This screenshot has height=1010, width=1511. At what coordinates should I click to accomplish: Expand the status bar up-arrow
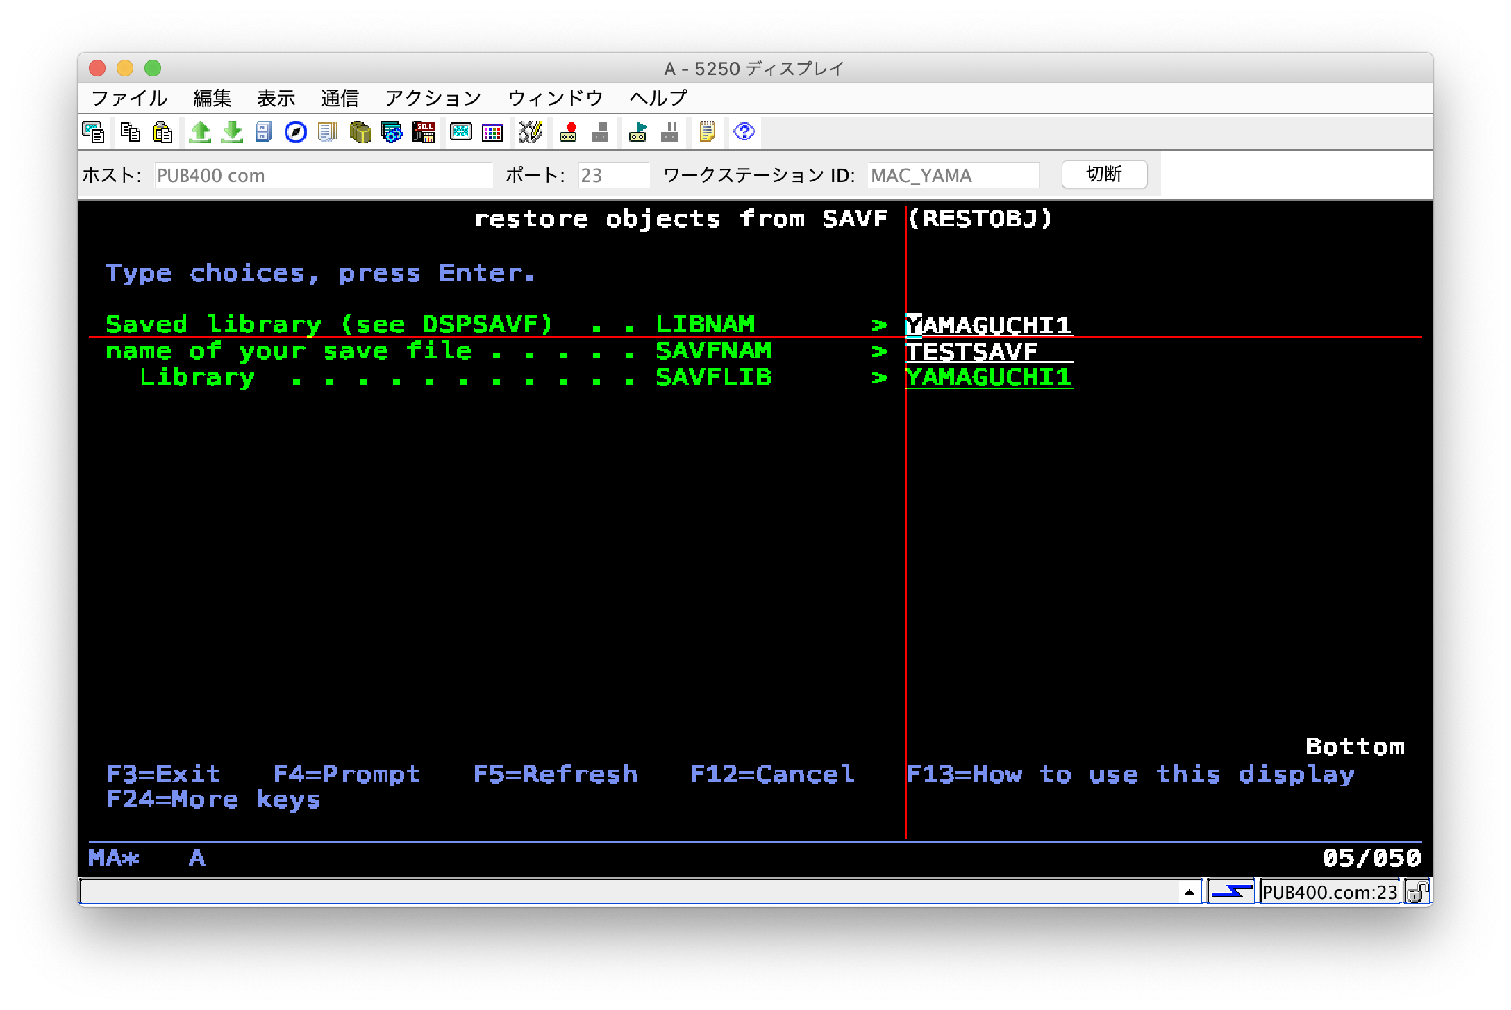[1189, 892]
